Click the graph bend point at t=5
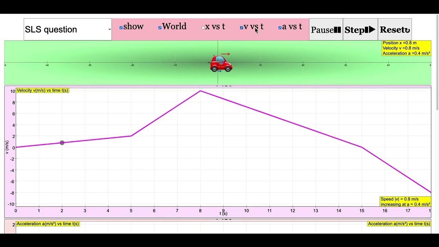 (x=131, y=136)
